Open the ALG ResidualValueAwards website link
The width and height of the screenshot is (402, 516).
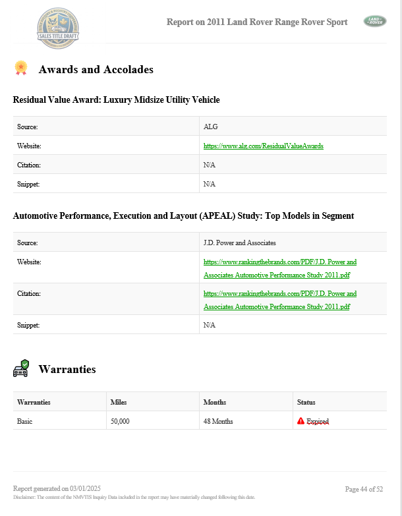(263, 146)
